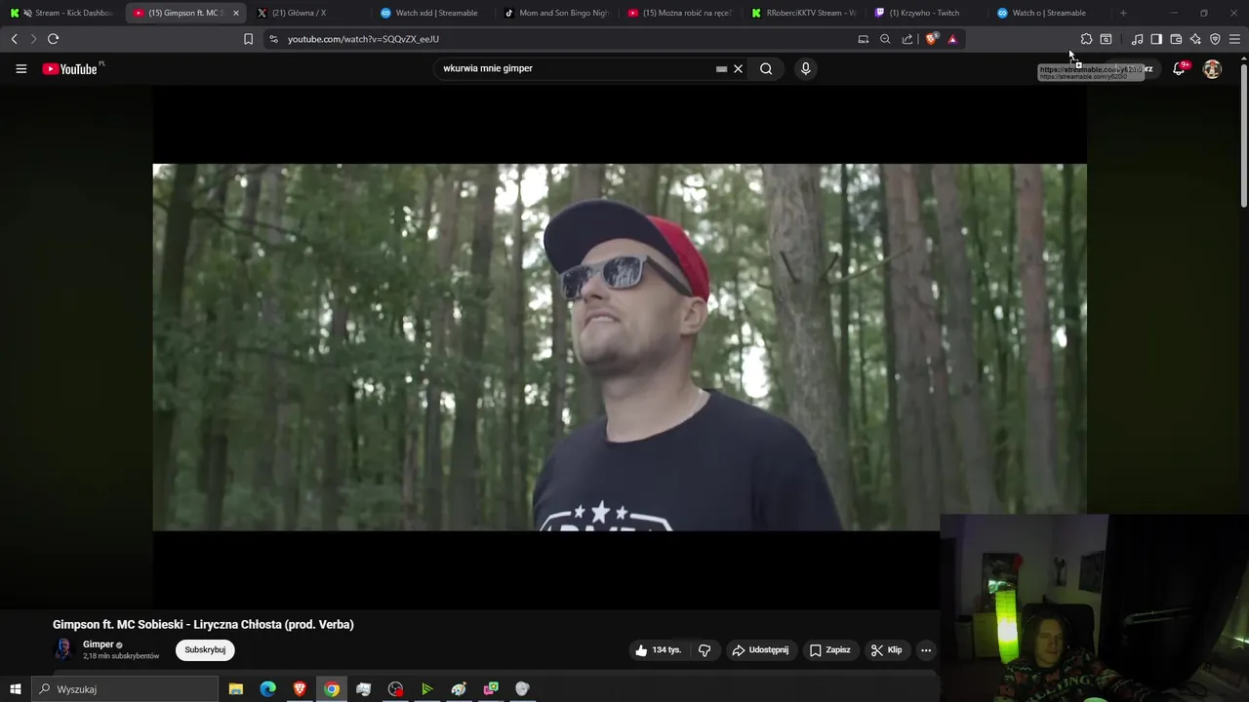This screenshot has height=702, width=1249.
Task: Open File Explorer from the taskbar
Action: (236, 689)
